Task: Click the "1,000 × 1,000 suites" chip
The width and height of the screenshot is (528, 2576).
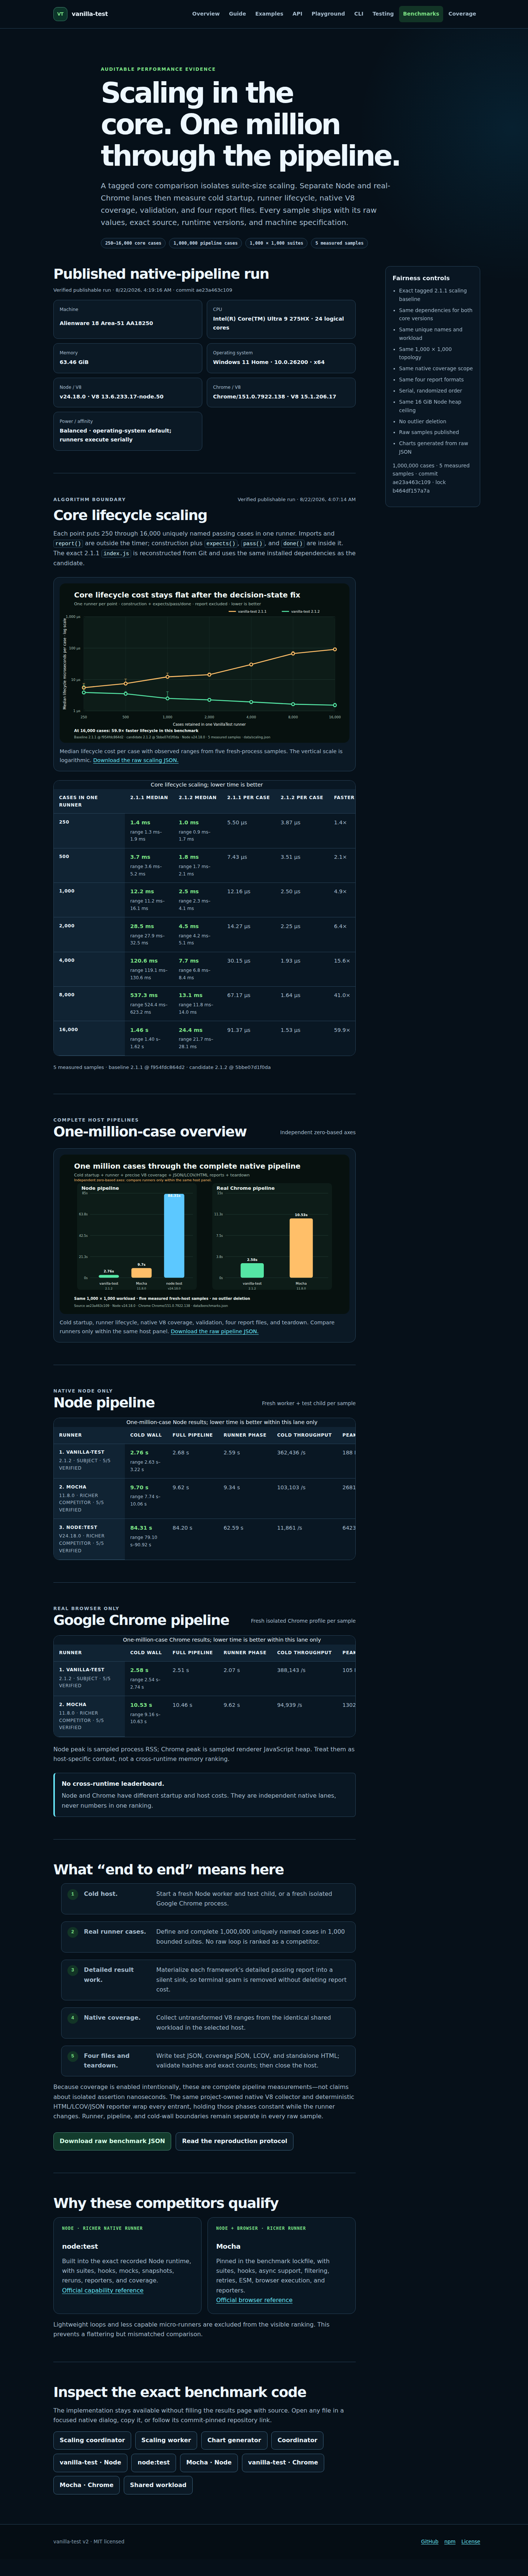Action: click(x=276, y=243)
